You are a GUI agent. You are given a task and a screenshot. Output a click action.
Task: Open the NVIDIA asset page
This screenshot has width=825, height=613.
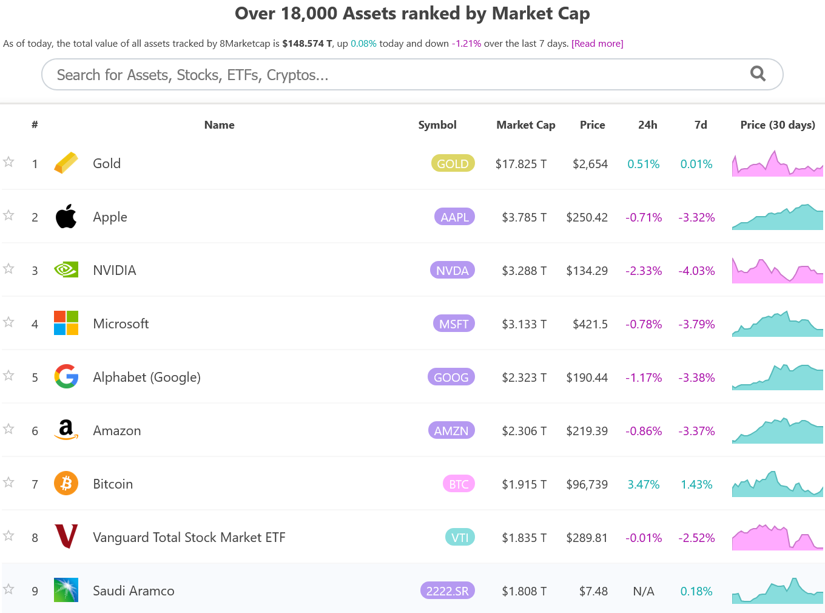(x=114, y=270)
